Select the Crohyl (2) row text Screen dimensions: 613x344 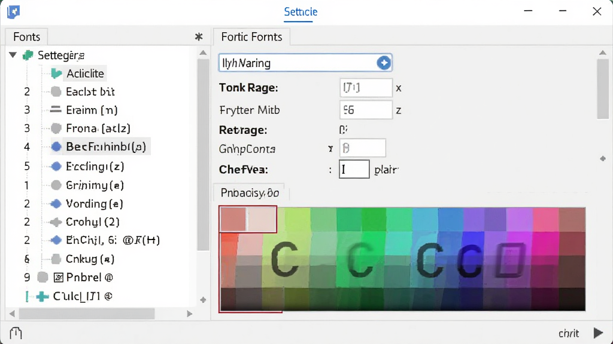pyautogui.click(x=93, y=222)
